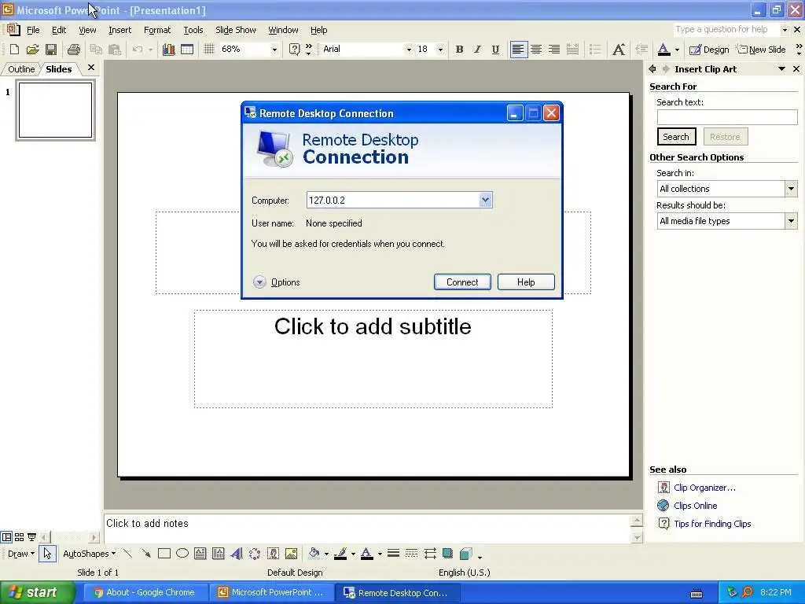Insert Diagram or Organization Chart icon

tap(255, 554)
